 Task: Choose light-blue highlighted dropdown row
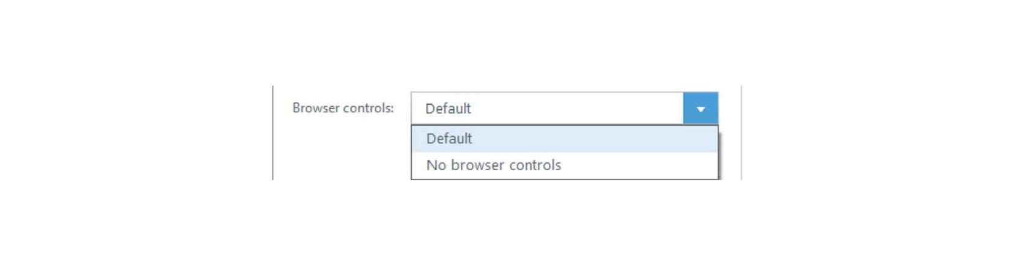564,138
